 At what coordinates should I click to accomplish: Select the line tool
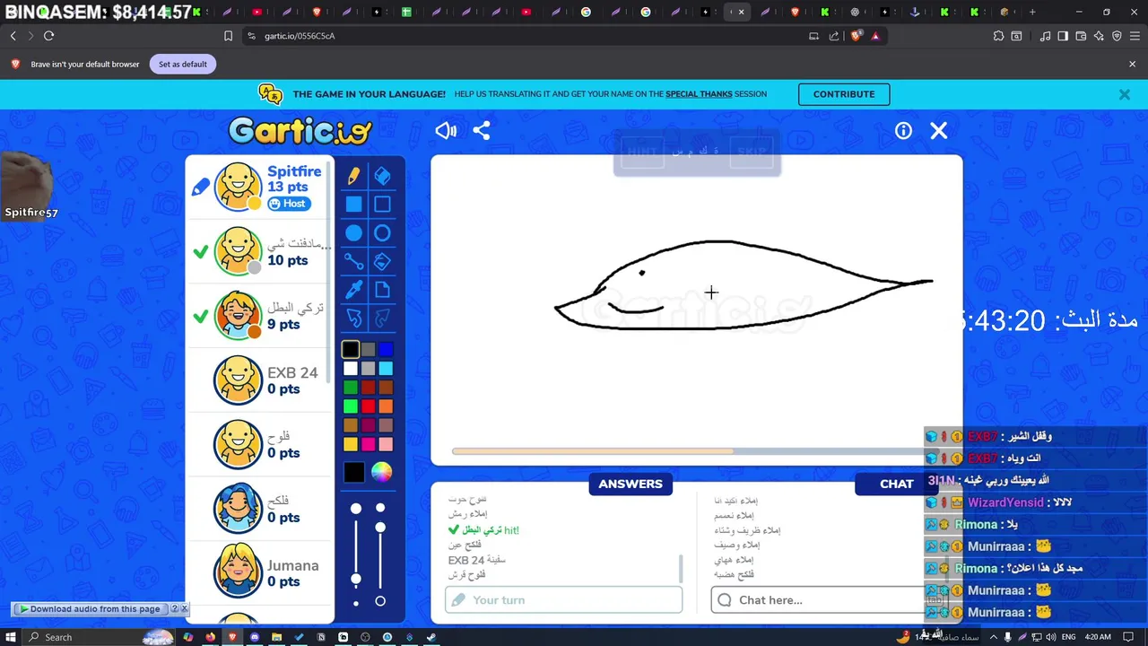[x=354, y=261]
